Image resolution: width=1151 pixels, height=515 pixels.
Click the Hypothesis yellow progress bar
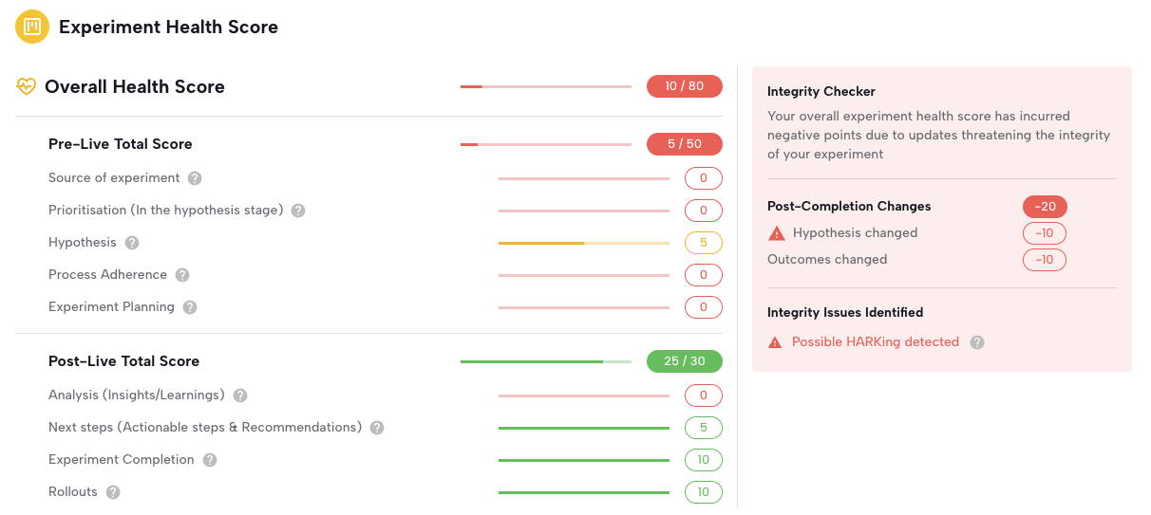pyautogui.click(x=583, y=243)
